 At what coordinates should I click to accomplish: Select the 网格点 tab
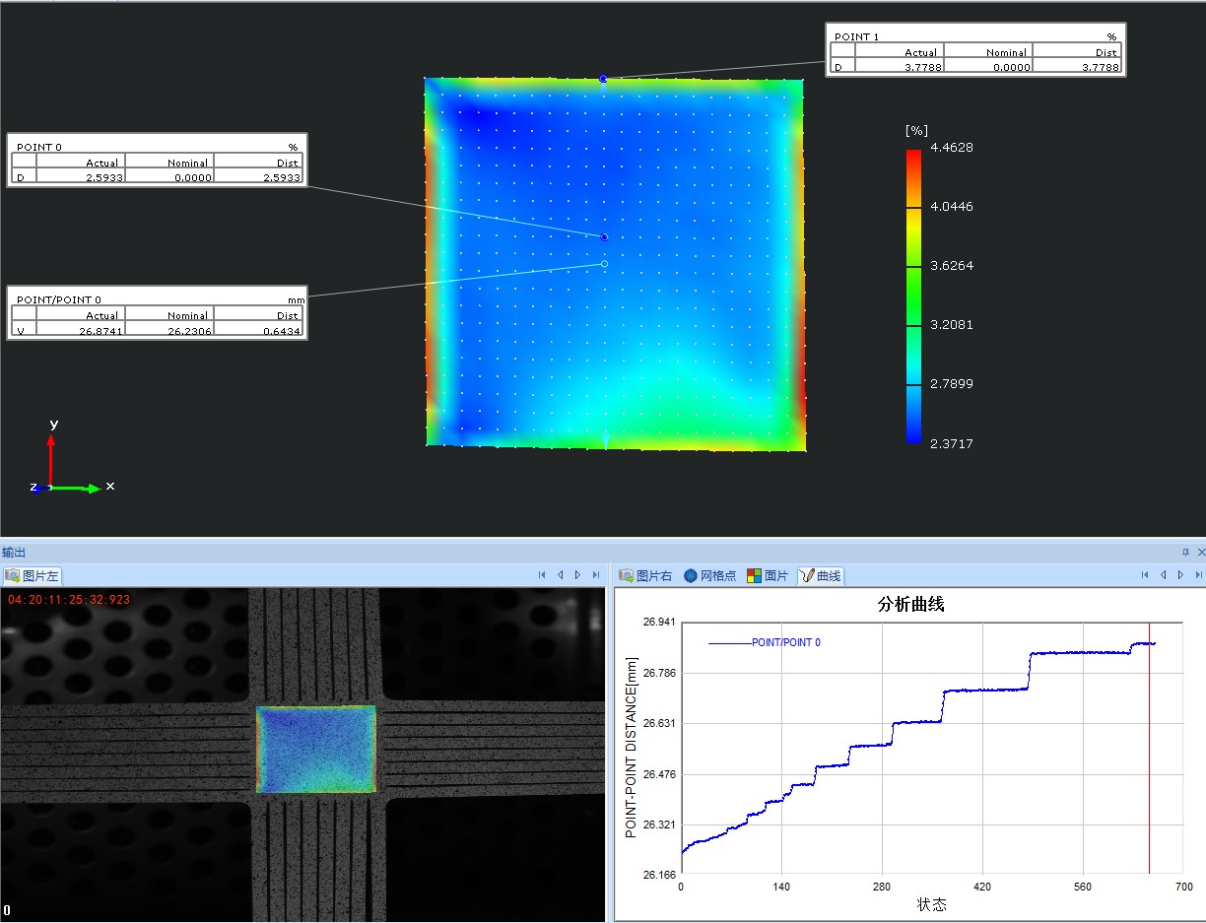[709, 575]
